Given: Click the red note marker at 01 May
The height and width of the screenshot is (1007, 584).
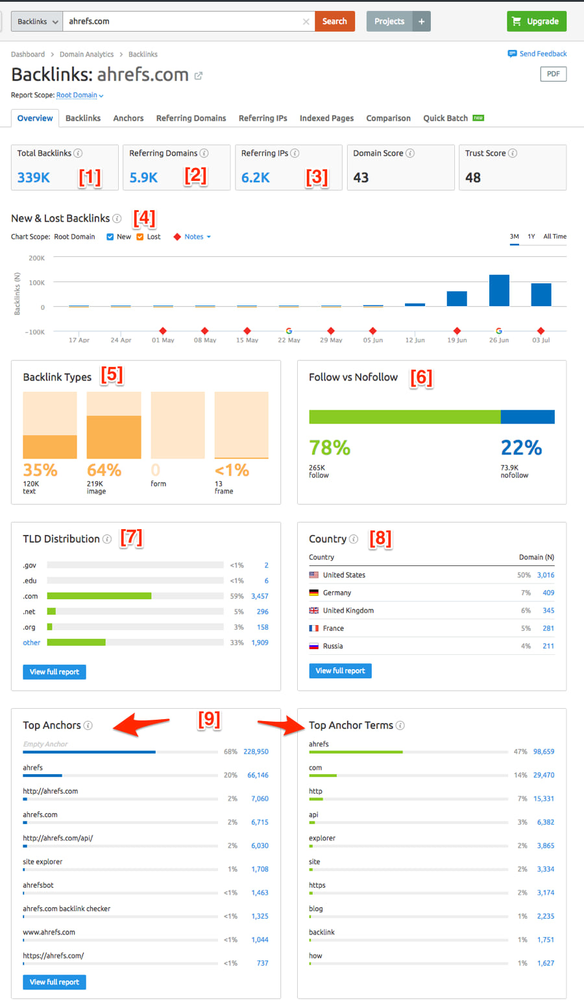Looking at the screenshot, I should click(163, 331).
